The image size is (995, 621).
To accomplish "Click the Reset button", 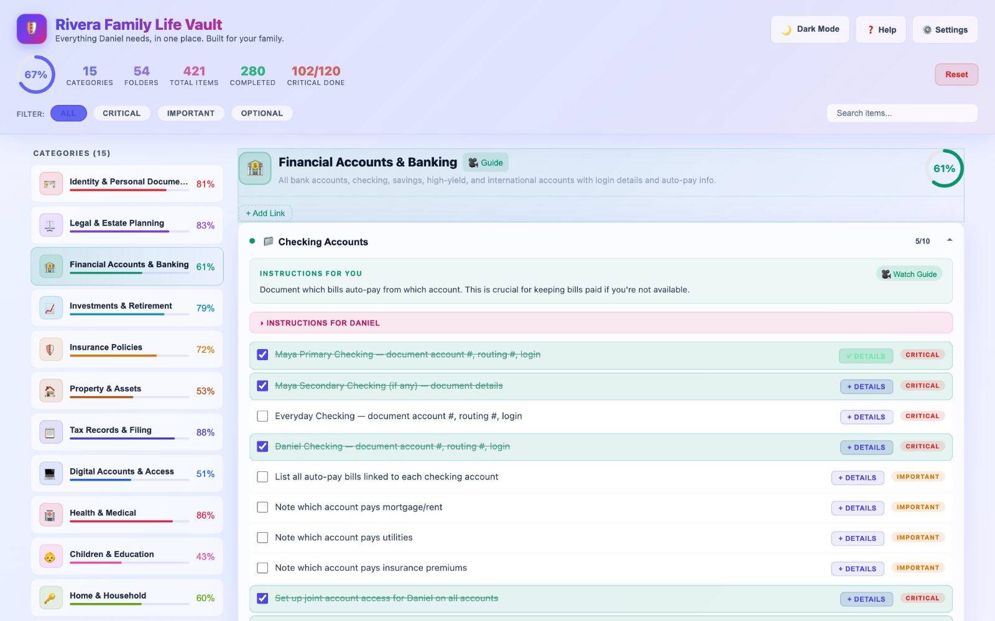I will [x=956, y=75].
